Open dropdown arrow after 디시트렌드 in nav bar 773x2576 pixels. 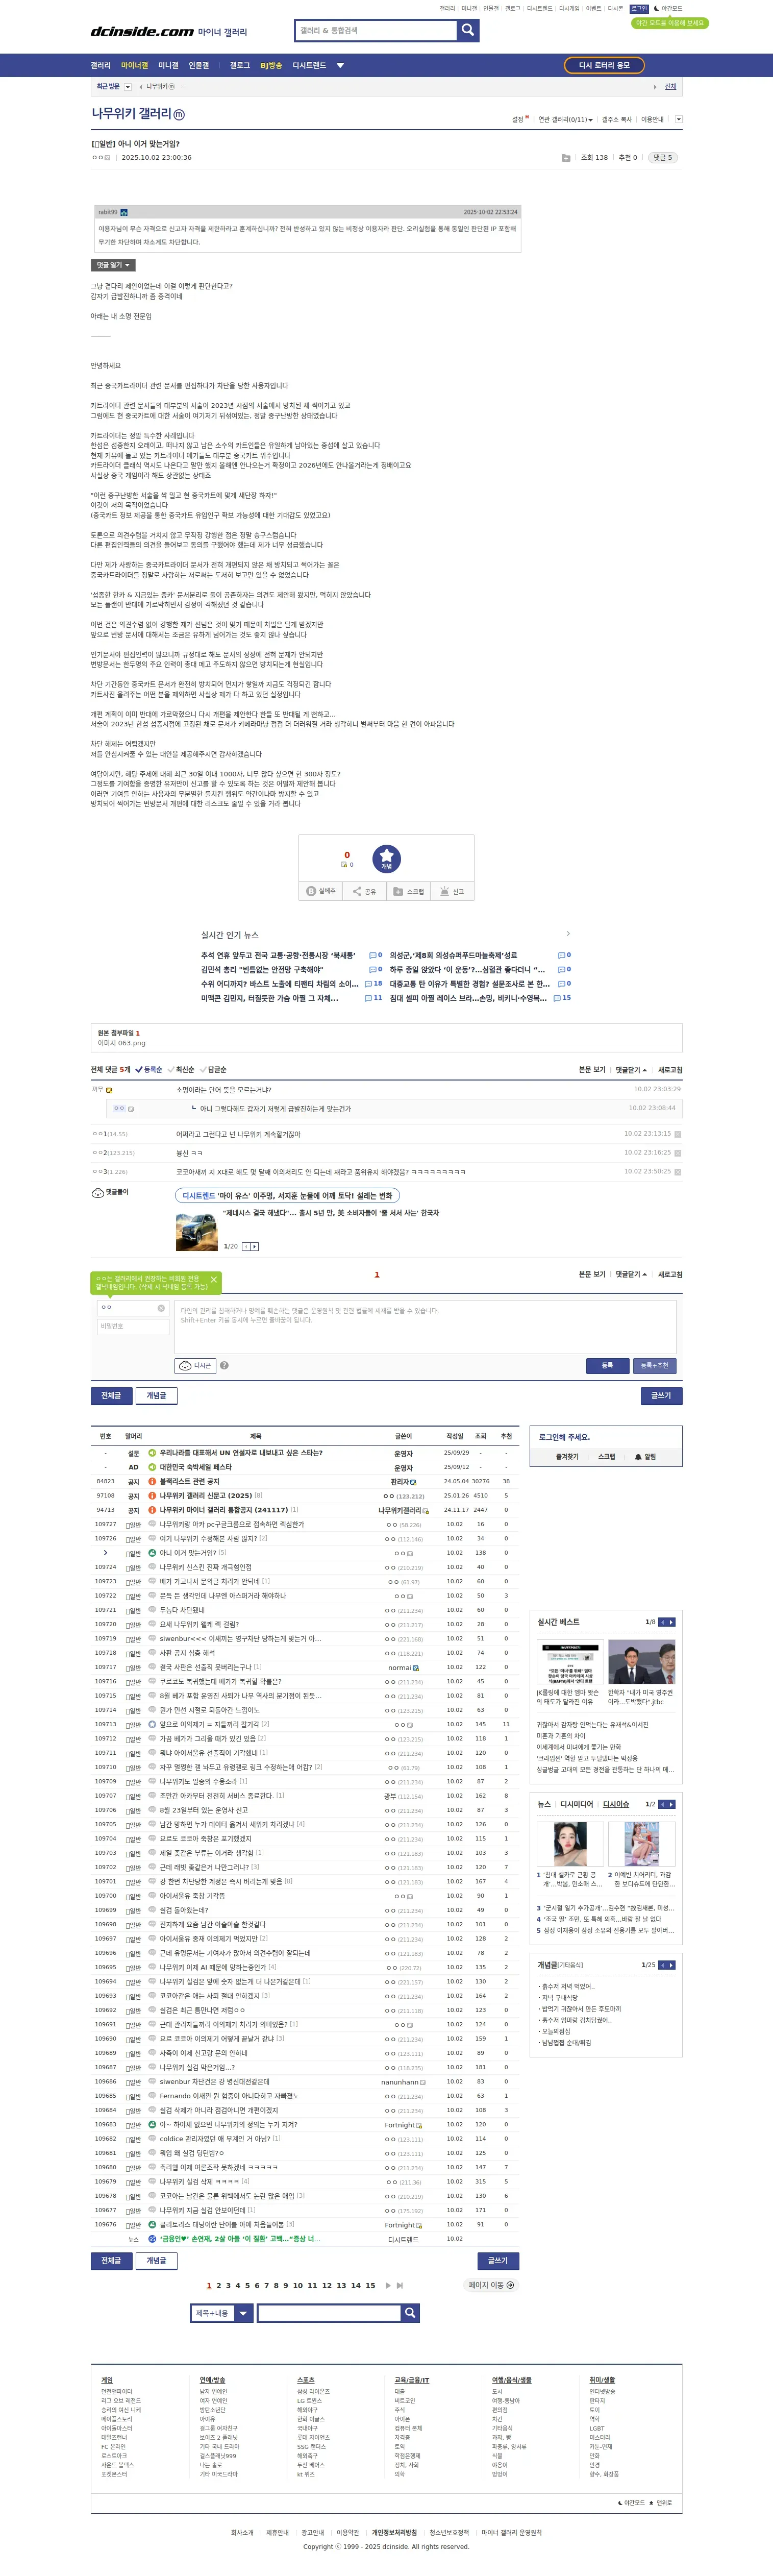340,65
